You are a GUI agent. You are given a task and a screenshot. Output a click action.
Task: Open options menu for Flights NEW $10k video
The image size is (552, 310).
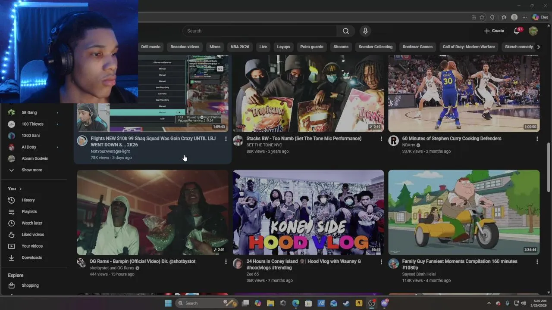click(226, 139)
